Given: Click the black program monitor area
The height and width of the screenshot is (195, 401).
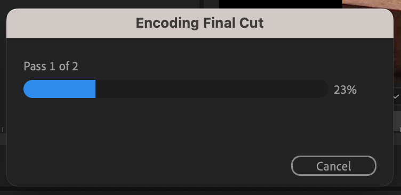Looking at the screenshot, I should tap(280, 4).
